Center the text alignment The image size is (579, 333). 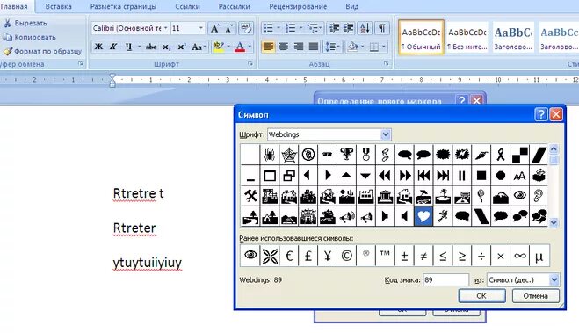coord(284,47)
